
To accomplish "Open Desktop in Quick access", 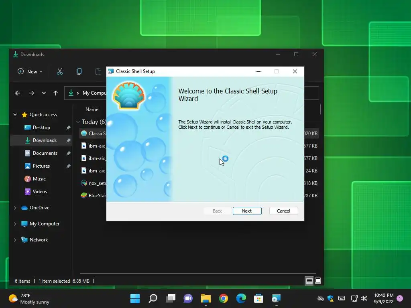I will coord(41,128).
